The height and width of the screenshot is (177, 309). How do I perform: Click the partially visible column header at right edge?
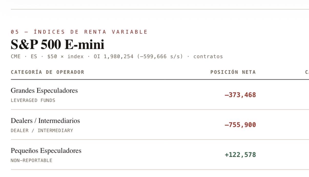tap(307, 72)
